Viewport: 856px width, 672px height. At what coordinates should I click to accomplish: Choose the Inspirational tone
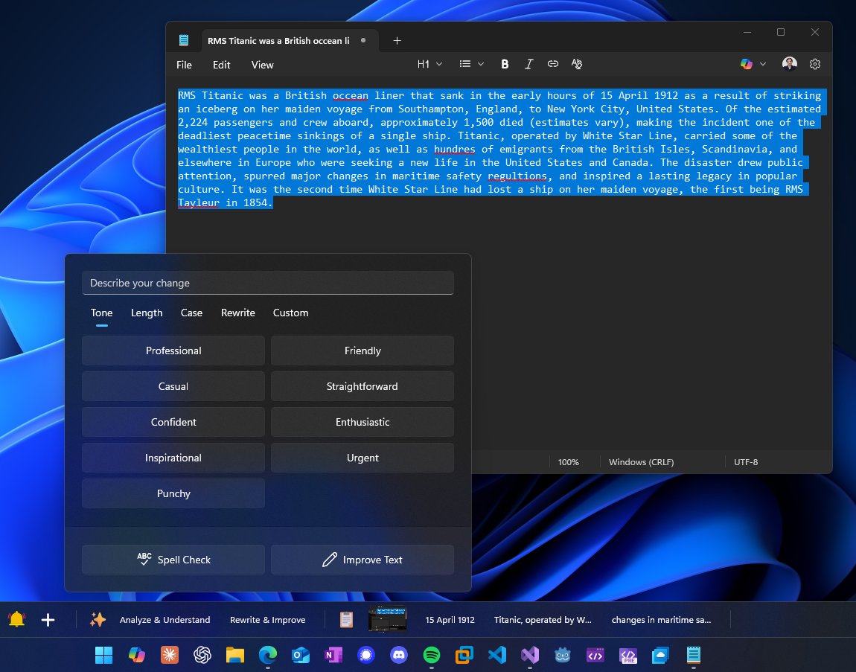(x=173, y=458)
